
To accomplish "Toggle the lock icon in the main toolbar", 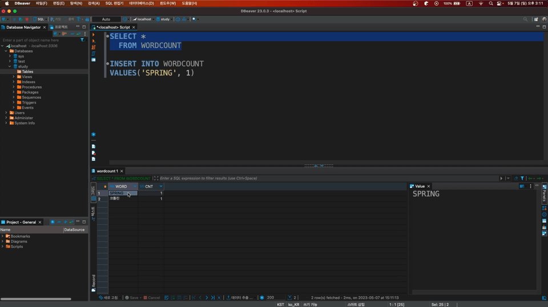I will tap(87, 19).
